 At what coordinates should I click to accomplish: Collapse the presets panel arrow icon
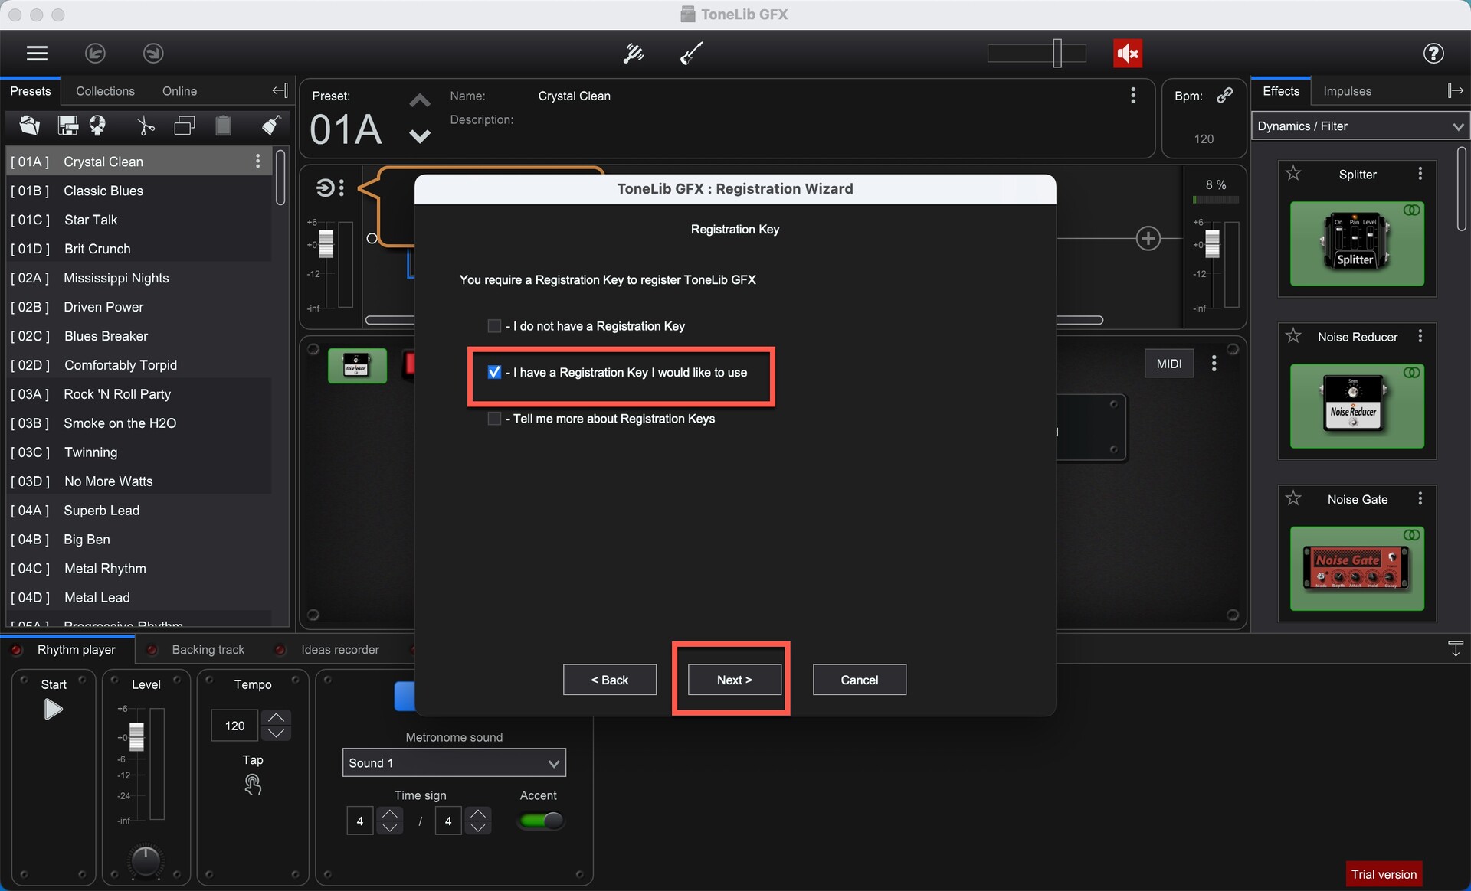280,91
